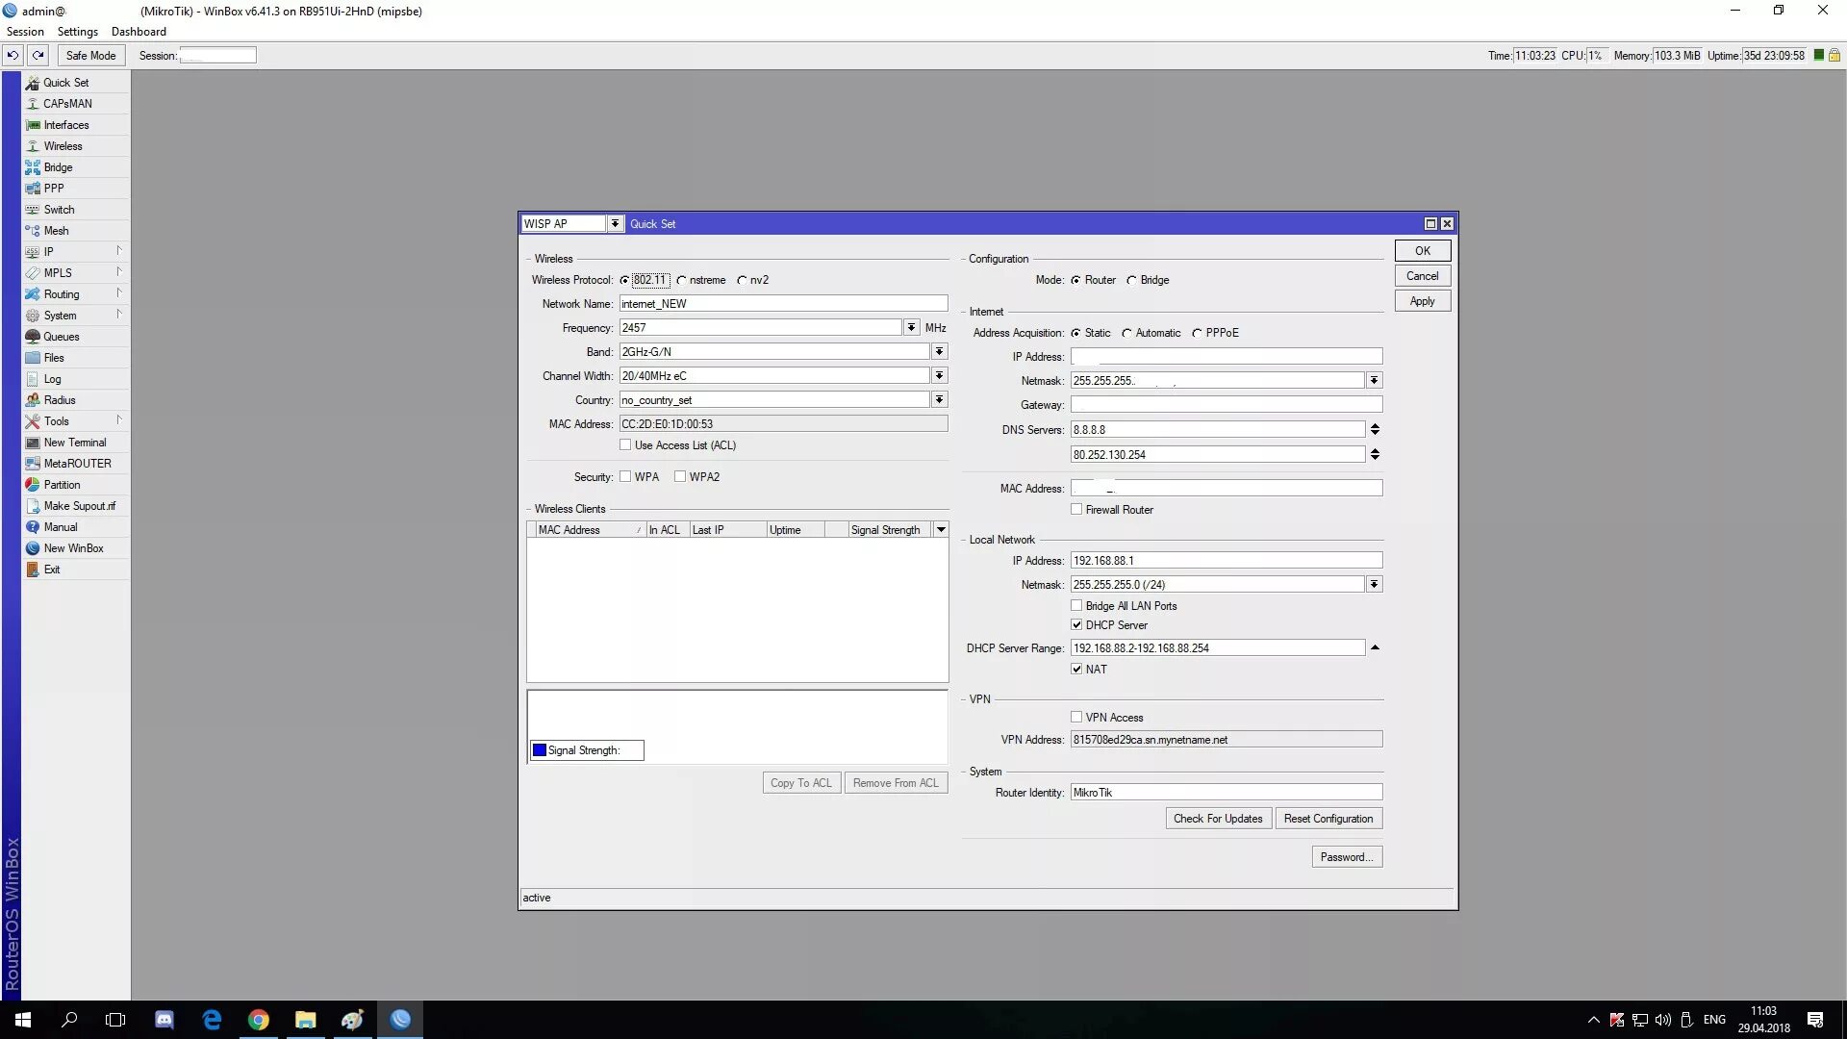Open the Dashboard menu

point(139,32)
